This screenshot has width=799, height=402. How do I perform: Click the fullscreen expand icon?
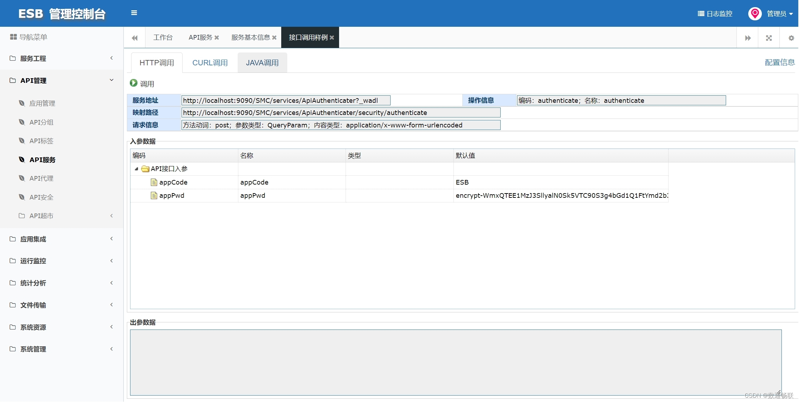769,38
